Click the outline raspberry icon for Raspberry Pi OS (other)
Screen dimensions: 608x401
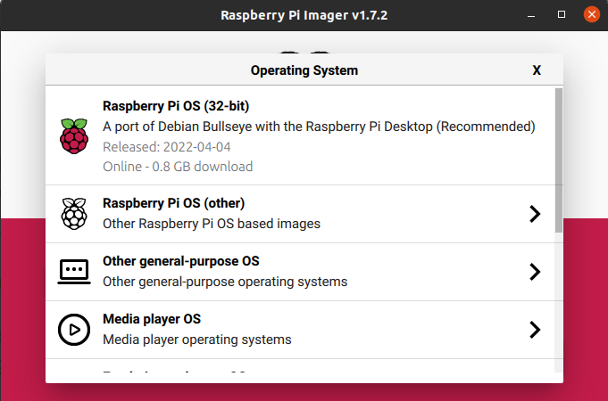tap(74, 214)
